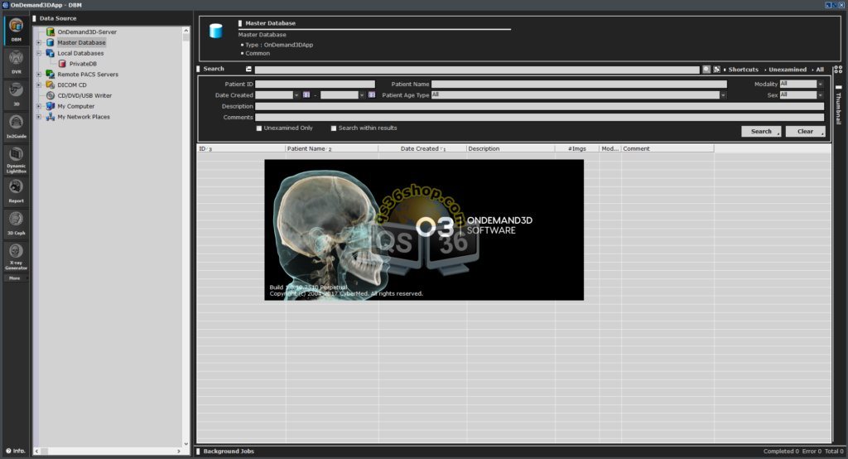Select DICOM CD node
Image resolution: width=848 pixels, height=459 pixels.
[72, 85]
